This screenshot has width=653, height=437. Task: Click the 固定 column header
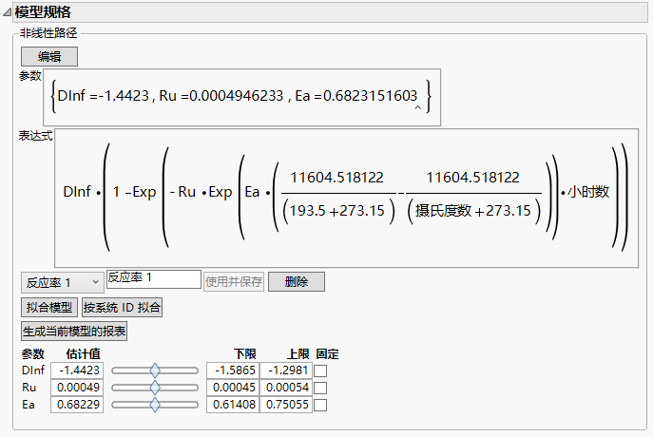[x=327, y=354]
